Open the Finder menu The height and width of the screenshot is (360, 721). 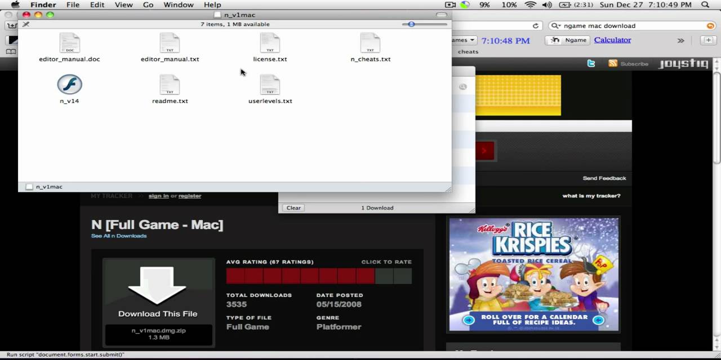(x=43, y=4)
